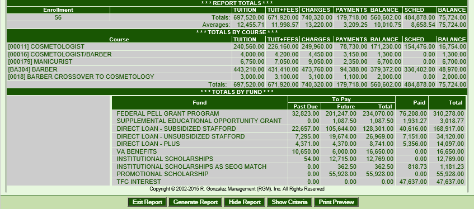Select the [BA304] BARBER course row
Screen dimensions: 474x209
(237, 69)
